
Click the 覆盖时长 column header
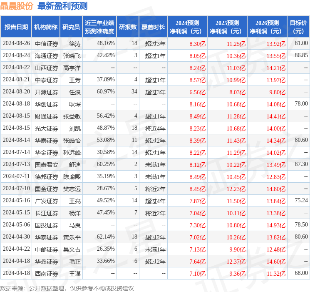click(x=153, y=27)
